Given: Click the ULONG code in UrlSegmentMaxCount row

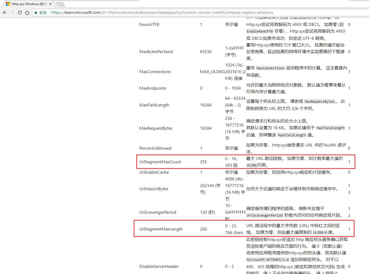Looking at the screenshot, I should (x=252, y=165).
